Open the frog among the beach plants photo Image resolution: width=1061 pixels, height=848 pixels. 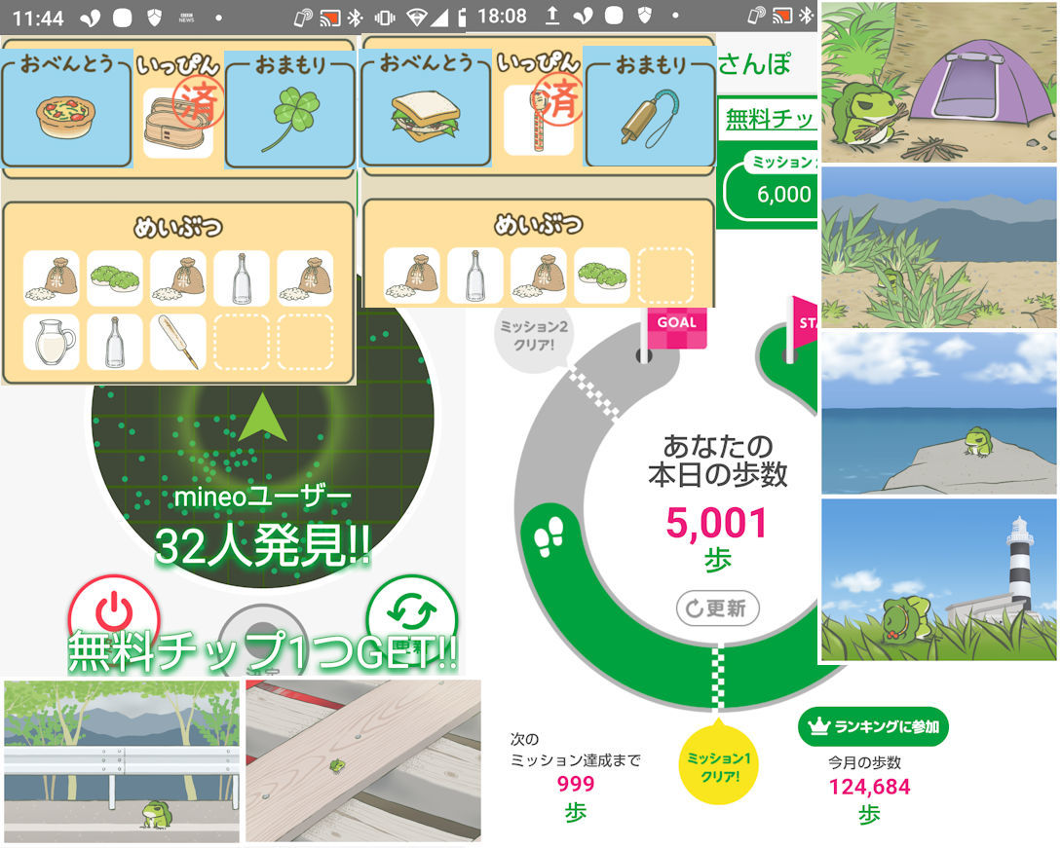coord(938,248)
